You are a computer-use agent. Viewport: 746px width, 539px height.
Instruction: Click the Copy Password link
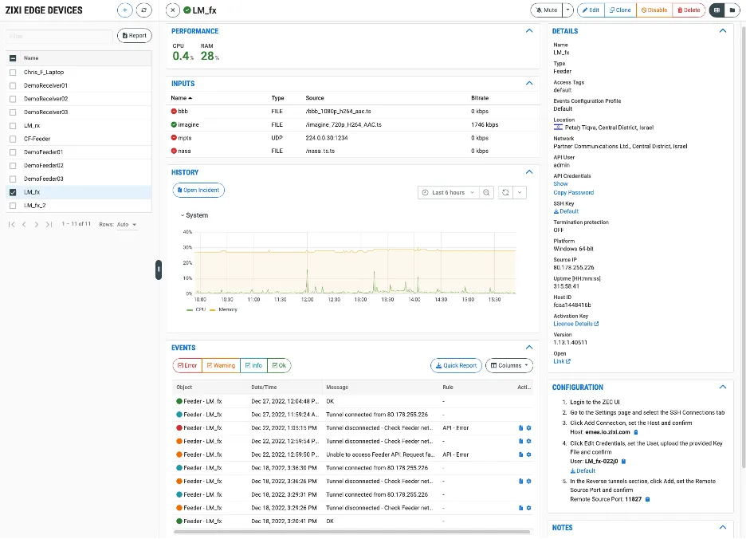(x=573, y=193)
